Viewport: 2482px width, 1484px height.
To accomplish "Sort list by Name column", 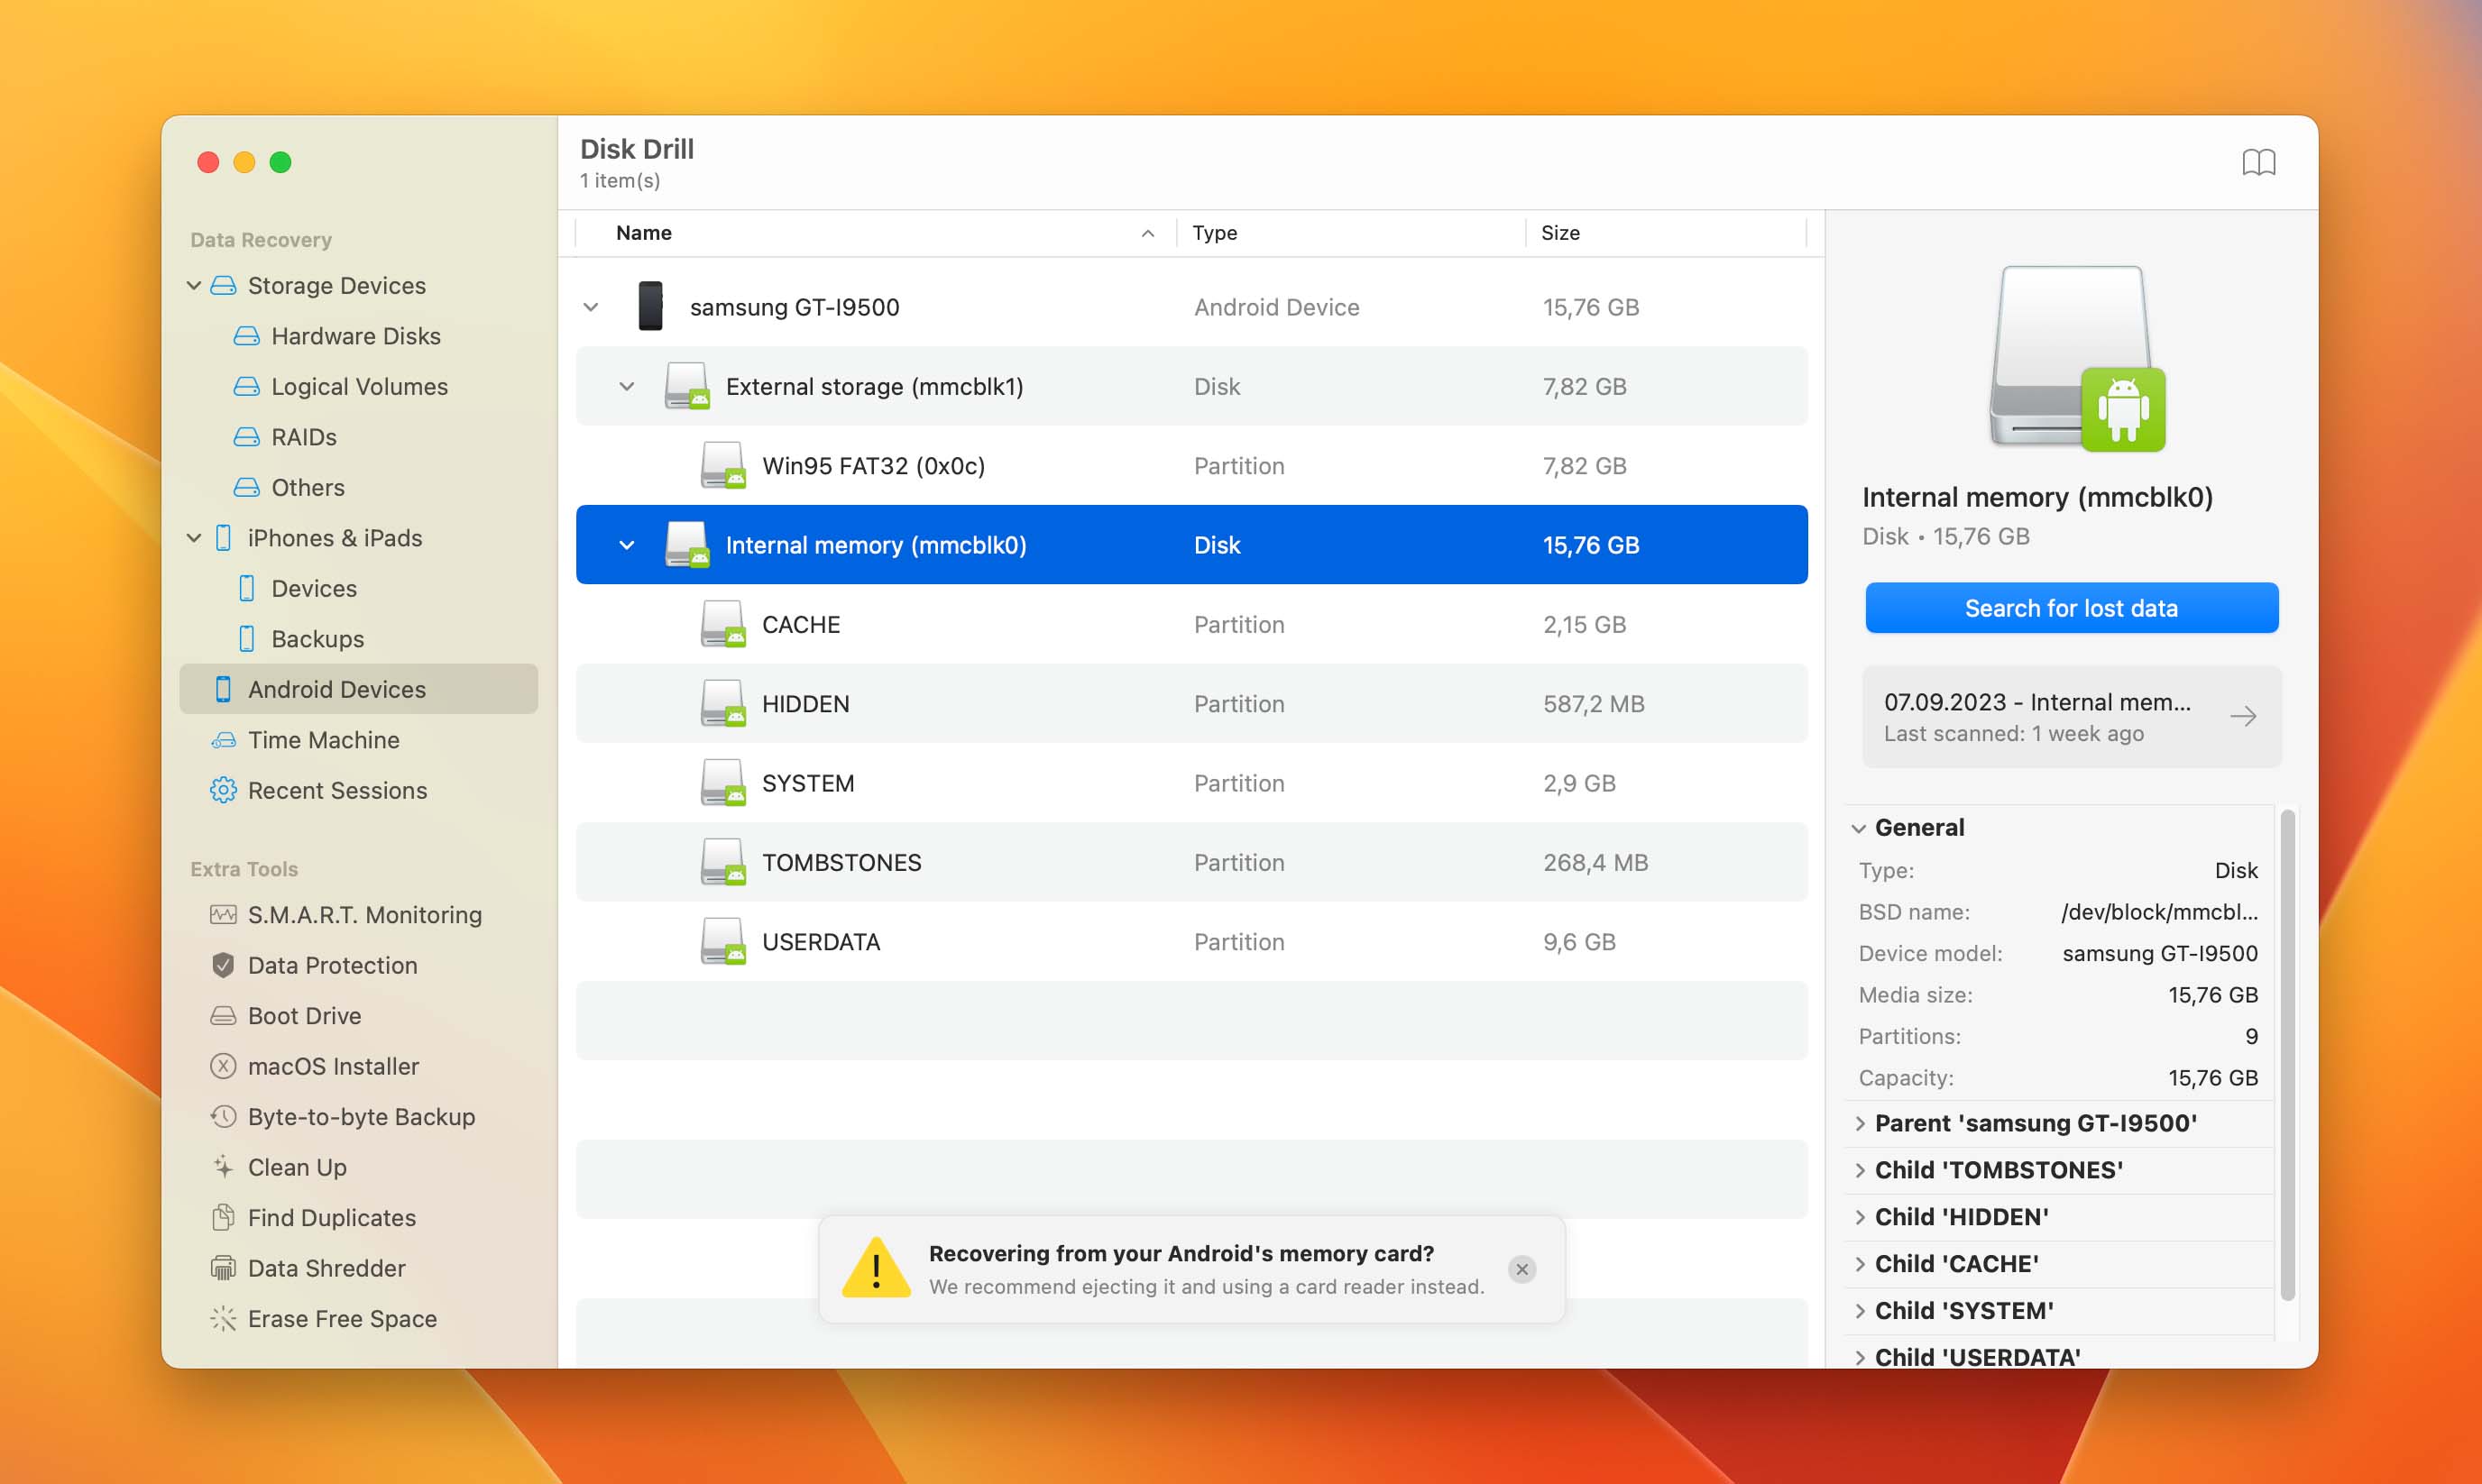I will (x=644, y=233).
